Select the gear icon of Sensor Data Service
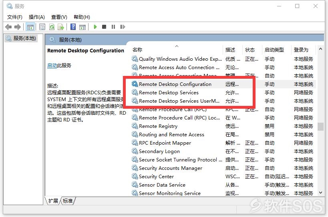The width and height of the screenshot is (328, 217). [x=135, y=185]
